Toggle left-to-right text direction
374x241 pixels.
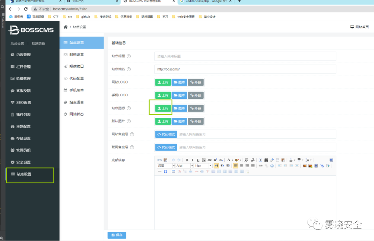click(x=216, y=166)
